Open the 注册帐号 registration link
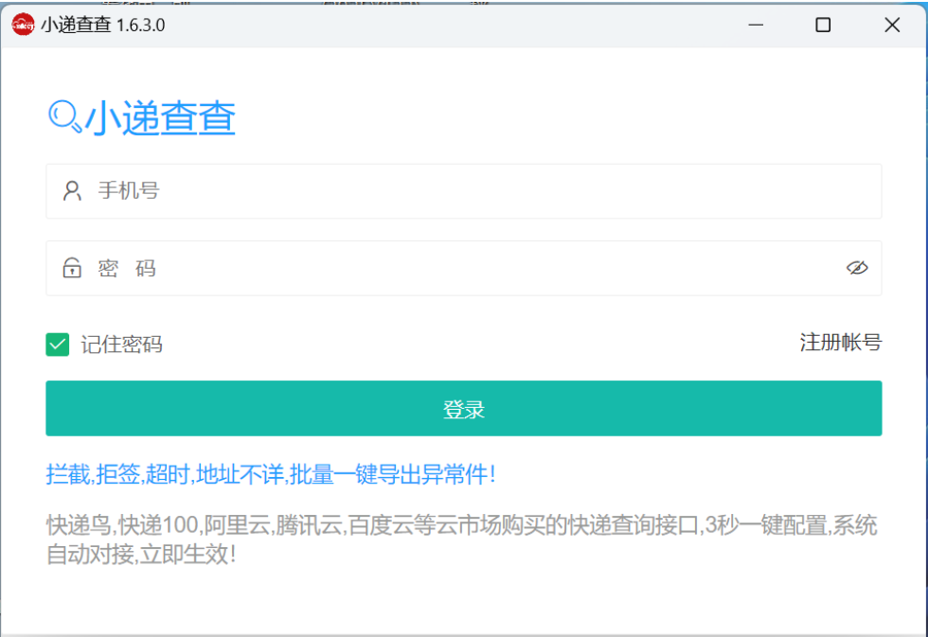 tap(841, 344)
